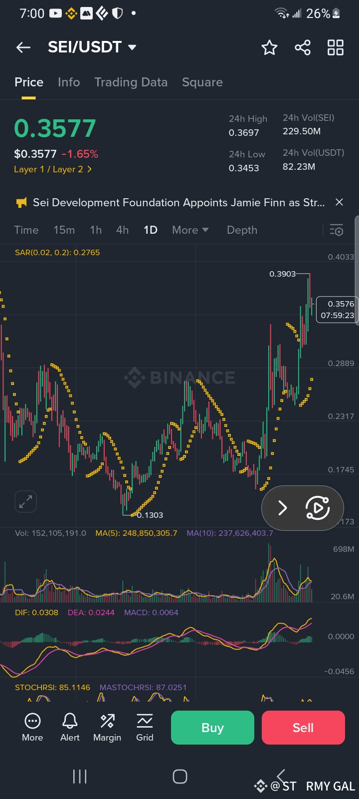Select the 1D interval

(151, 230)
